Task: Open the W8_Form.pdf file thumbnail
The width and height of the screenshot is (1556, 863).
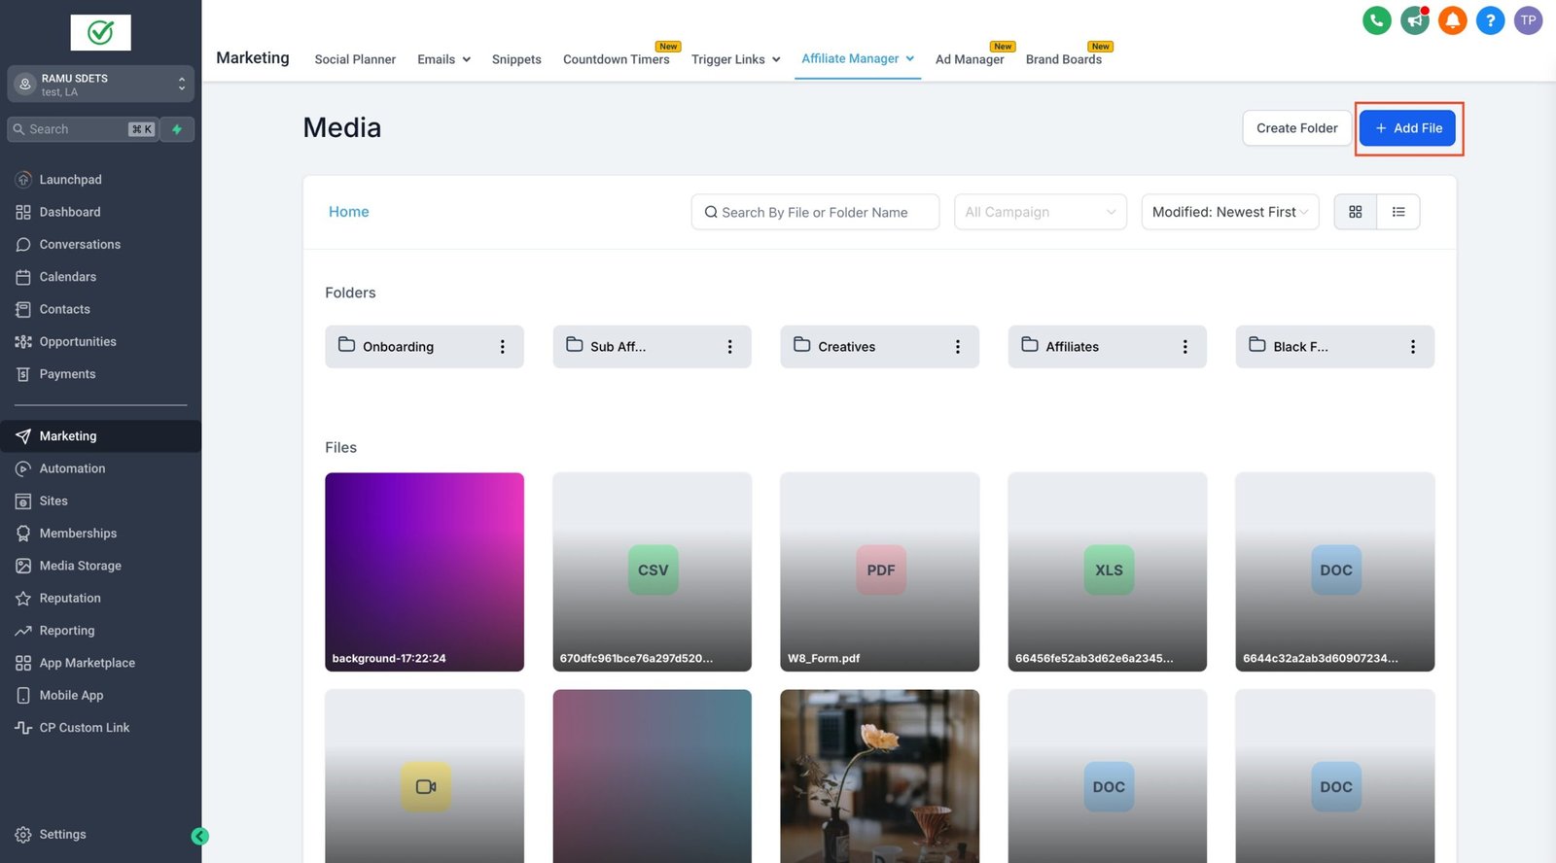Action: click(x=879, y=571)
